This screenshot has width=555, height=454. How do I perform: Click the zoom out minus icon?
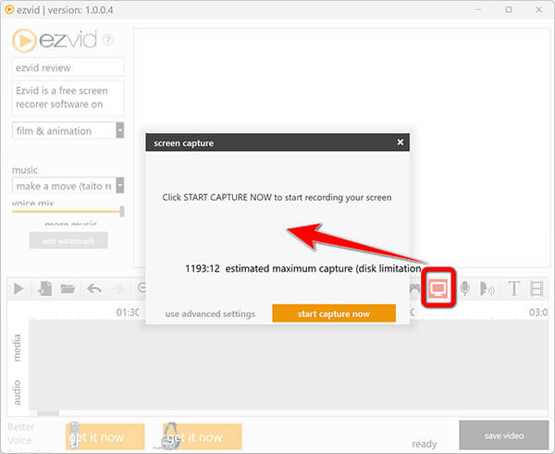tap(142, 288)
